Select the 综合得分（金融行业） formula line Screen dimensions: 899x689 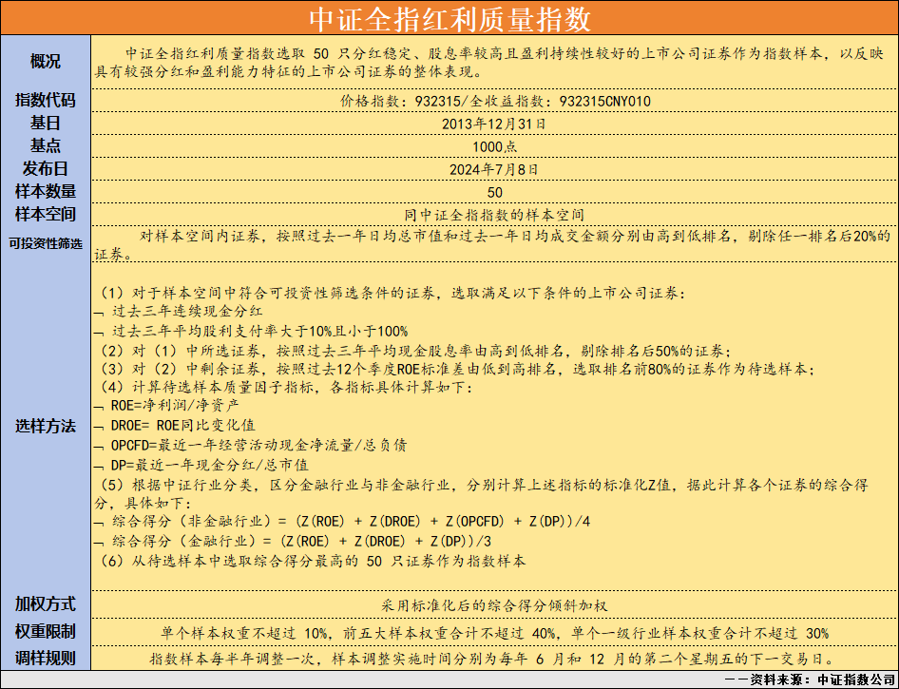294,541
